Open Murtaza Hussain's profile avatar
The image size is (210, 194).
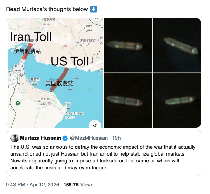15,138
